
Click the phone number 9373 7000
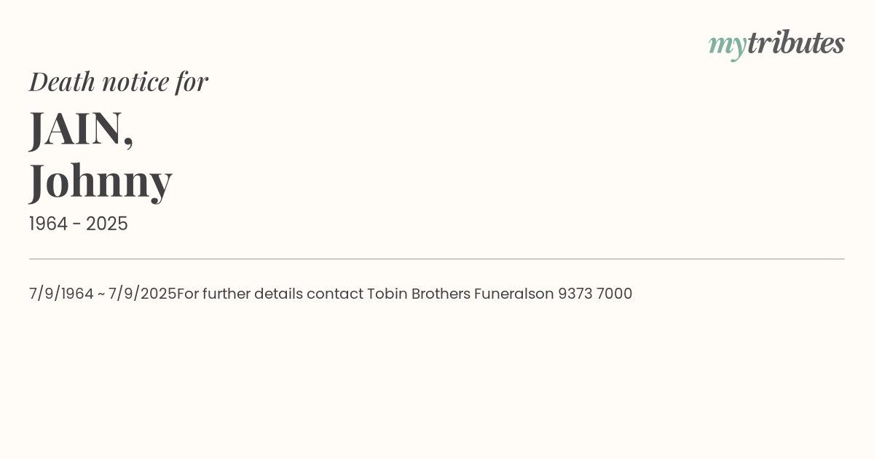(595, 294)
